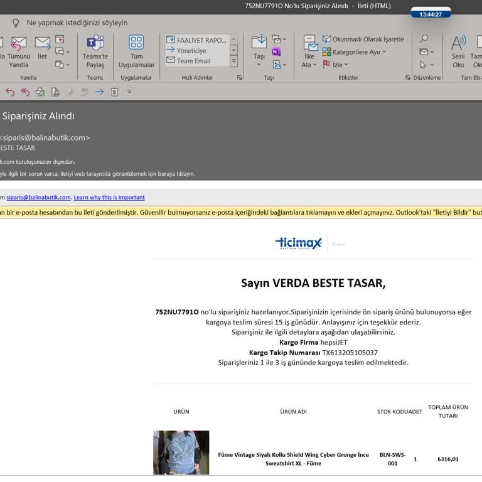Customize quick access toolbar dropdown
Image resolution: width=482 pixels, height=482 pixels.
(x=129, y=92)
